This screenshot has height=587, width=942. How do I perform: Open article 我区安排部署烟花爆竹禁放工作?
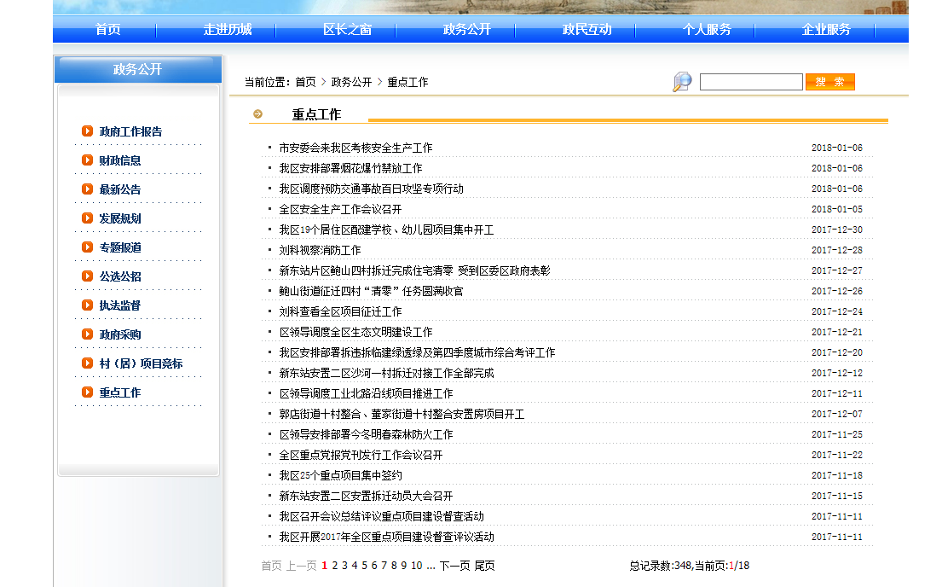click(x=351, y=168)
